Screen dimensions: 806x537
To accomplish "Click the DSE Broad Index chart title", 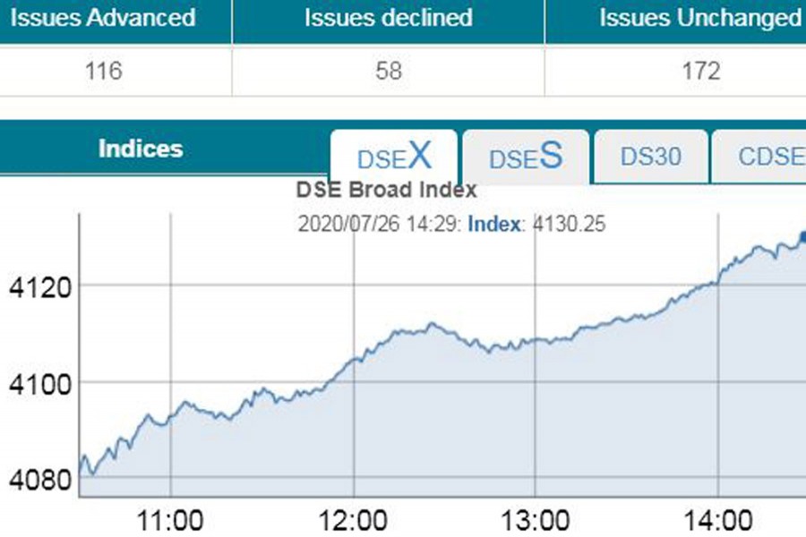I will pos(386,190).
